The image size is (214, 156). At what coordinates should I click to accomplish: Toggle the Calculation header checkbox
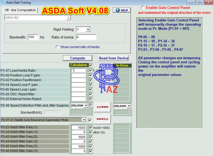91,65
